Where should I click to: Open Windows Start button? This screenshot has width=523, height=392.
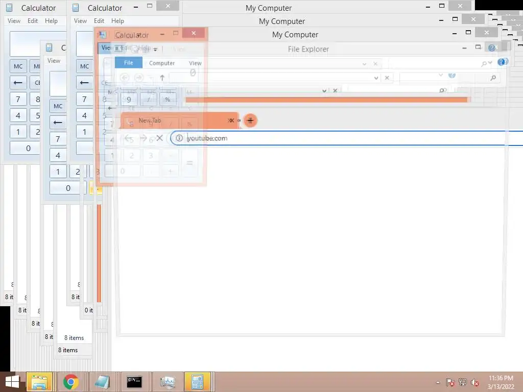pyautogui.click(x=12, y=382)
